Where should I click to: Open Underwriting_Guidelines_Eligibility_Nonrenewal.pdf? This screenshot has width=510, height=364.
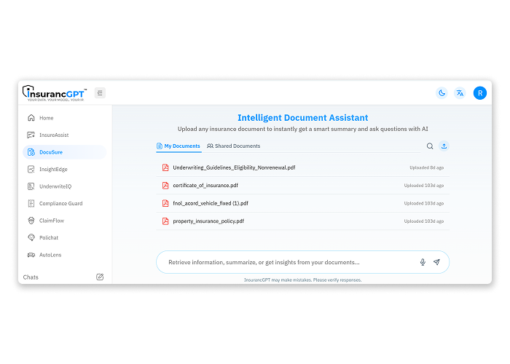[x=303, y=167]
